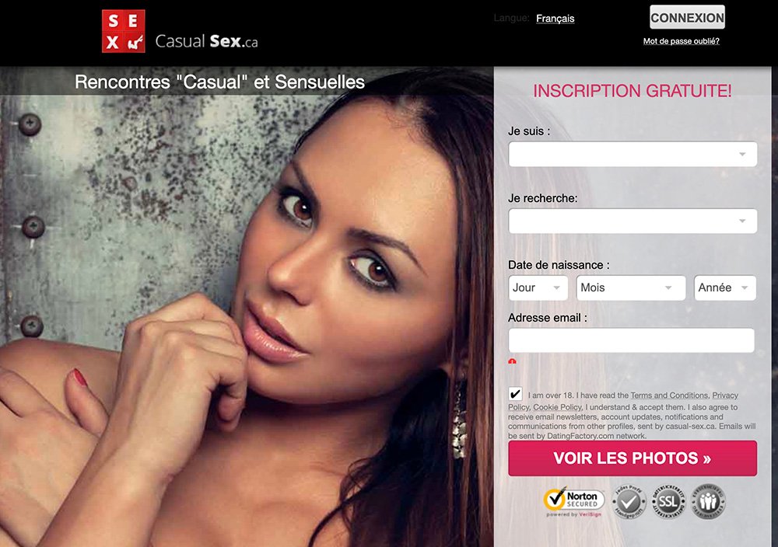Click VOIR LES PHOTOS button
778x547 pixels.
633,458
